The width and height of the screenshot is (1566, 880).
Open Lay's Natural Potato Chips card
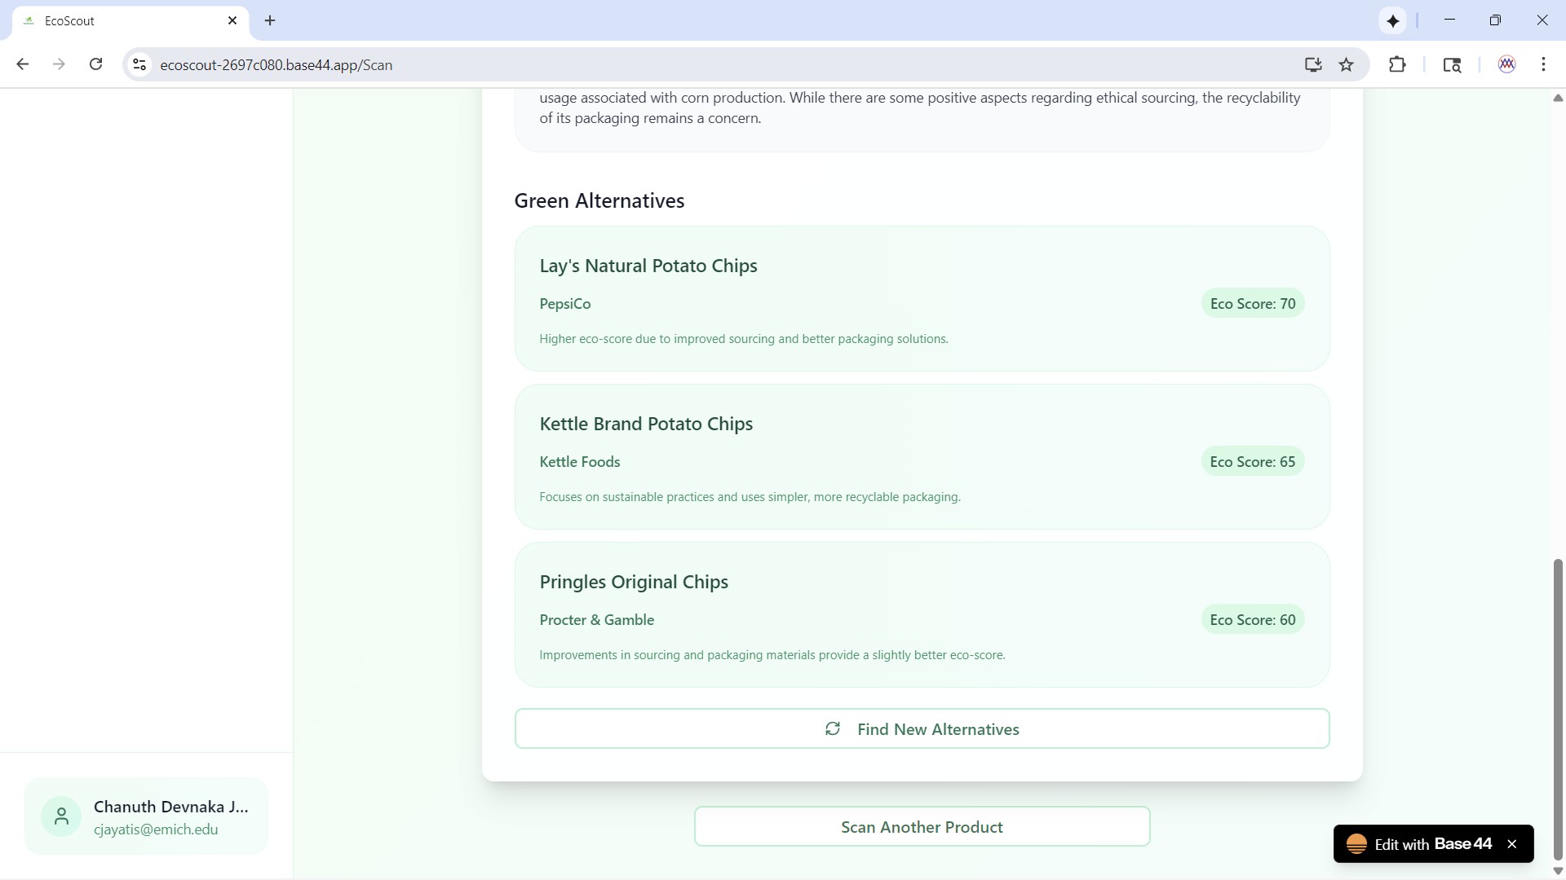tap(922, 298)
